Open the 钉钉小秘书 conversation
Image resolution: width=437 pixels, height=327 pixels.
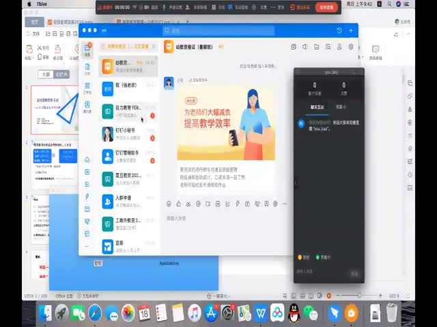point(128,134)
